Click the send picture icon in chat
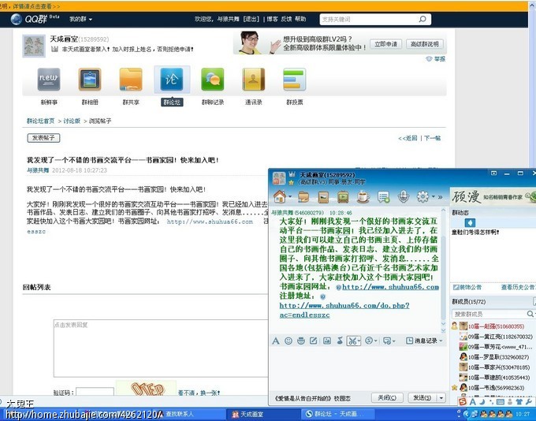536x421 pixels. pos(327,341)
